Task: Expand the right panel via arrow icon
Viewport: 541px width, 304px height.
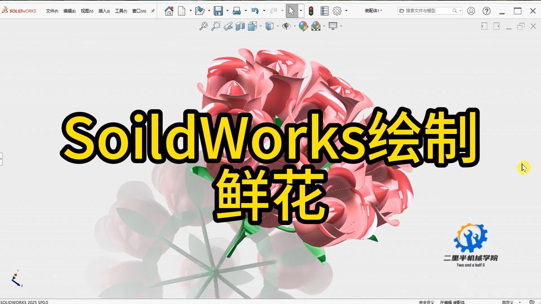Action: 496,26
